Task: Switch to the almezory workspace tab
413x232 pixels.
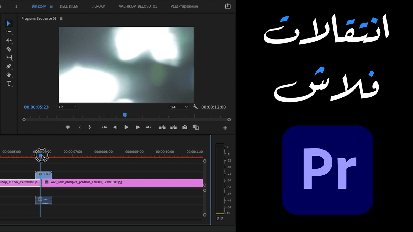Action: click(x=39, y=7)
